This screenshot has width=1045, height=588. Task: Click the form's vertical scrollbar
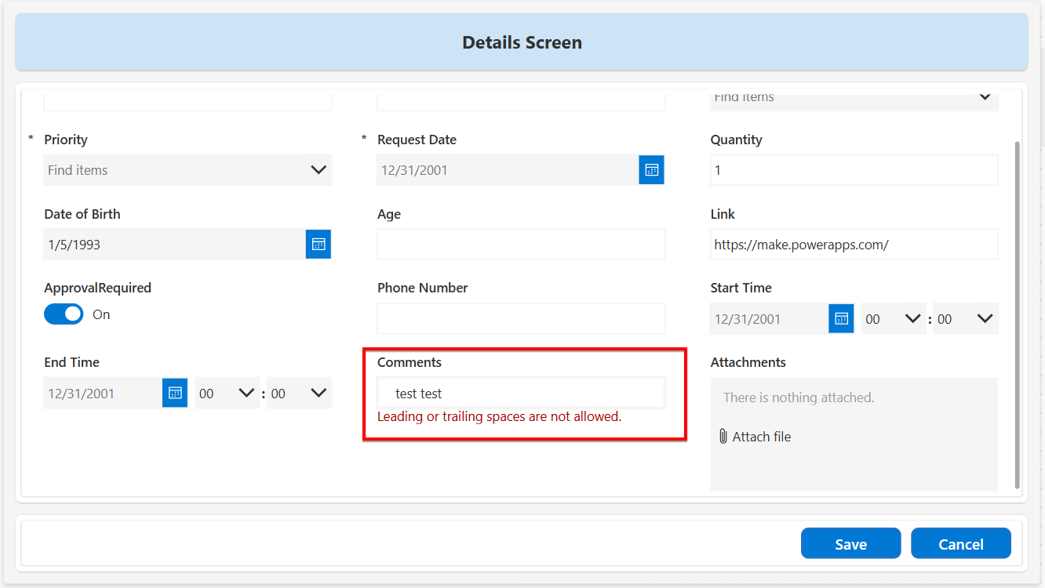[1018, 314]
